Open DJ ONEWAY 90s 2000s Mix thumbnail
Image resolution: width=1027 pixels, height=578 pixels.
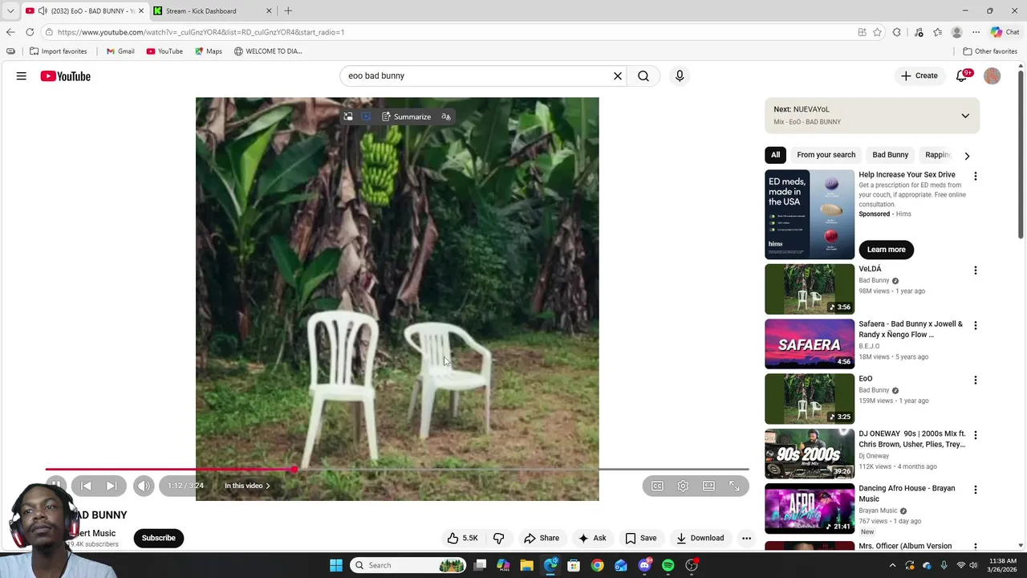point(810,454)
